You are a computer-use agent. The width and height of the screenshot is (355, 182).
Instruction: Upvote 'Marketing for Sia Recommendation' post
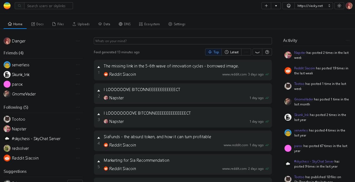(99, 161)
